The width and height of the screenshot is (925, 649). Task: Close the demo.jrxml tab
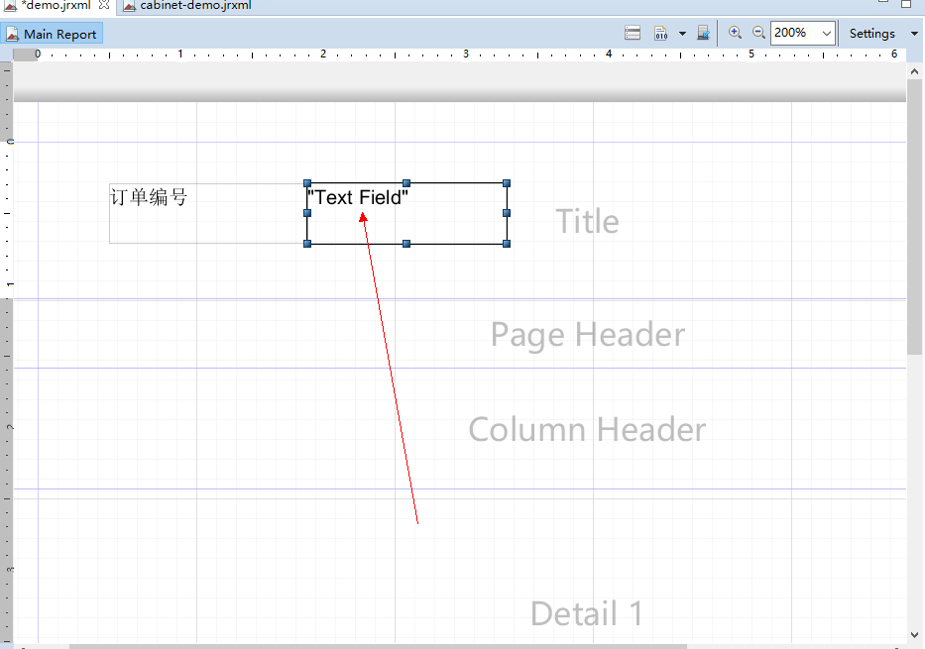tap(104, 5)
